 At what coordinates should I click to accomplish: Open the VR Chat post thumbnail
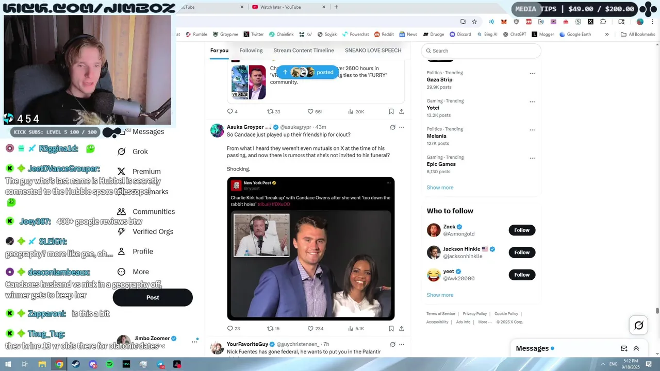[249, 82]
